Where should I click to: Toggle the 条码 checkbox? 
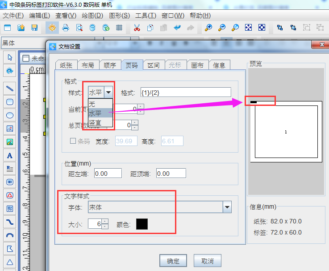[73, 142]
